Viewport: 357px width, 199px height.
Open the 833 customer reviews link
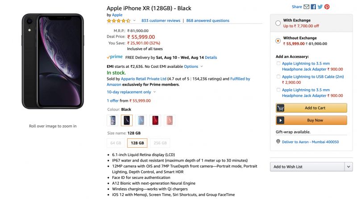pos(161,21)
